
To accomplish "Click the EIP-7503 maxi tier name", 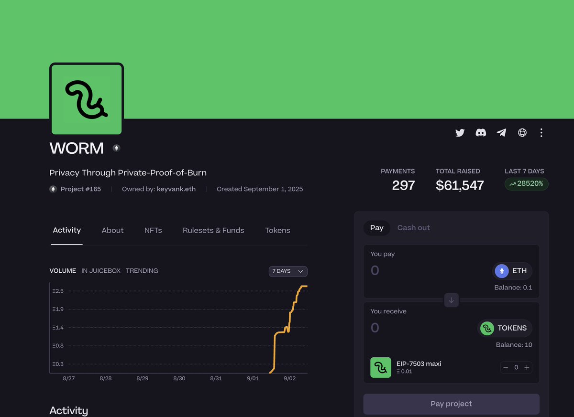I will [419, 364].
